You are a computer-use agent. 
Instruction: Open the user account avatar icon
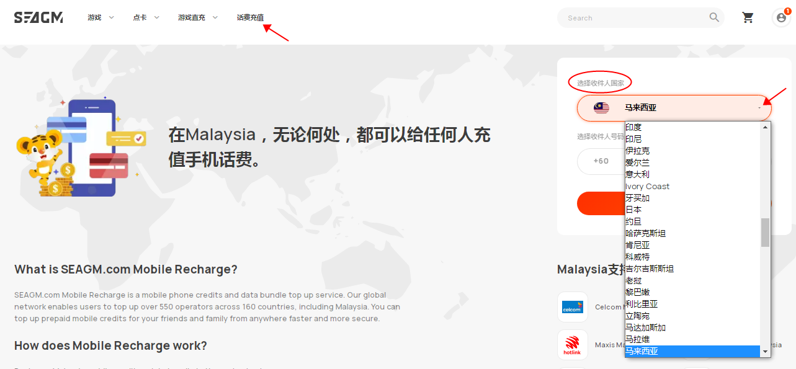click(x=781, y=18)
